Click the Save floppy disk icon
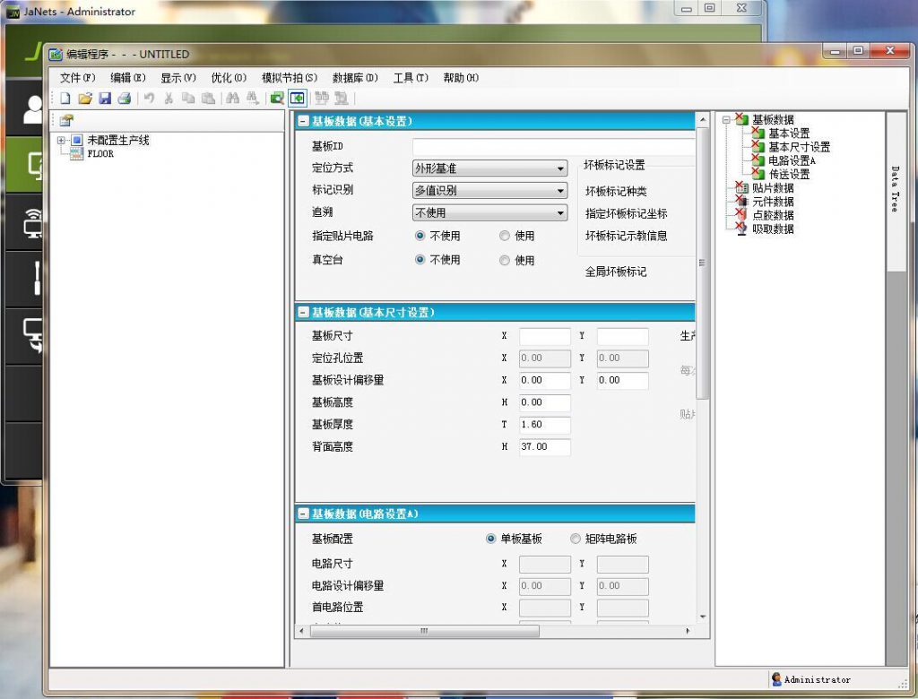This screenshot has height=699, width=918. (x=105, y=99)
